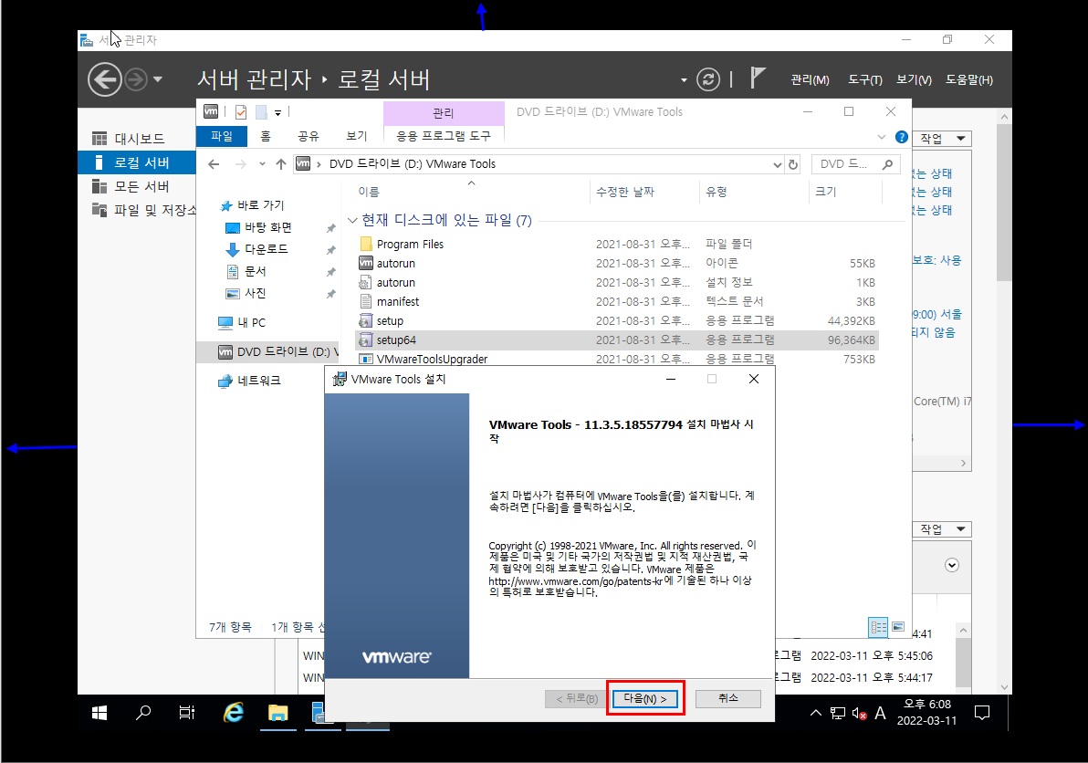Select 파일 및 저장소 서비스 in the sidebar

[x=137, y=210]
